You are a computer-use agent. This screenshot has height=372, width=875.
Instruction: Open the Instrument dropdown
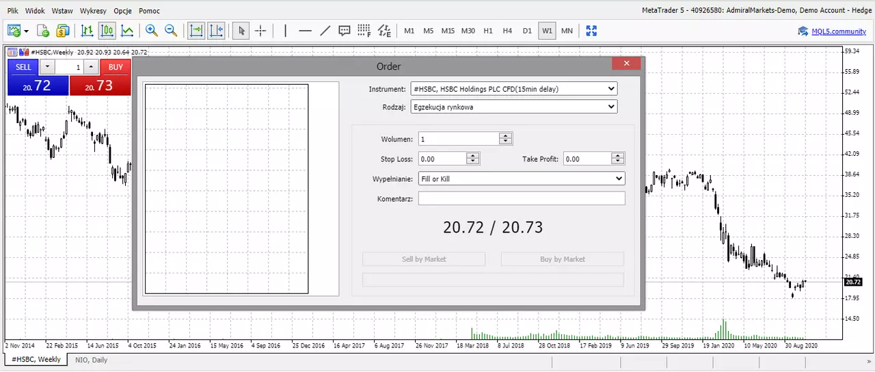(x=514, y=89)
